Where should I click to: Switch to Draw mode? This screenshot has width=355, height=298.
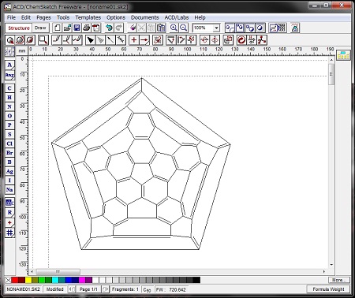pyautogui.click(x=40, y=28)
